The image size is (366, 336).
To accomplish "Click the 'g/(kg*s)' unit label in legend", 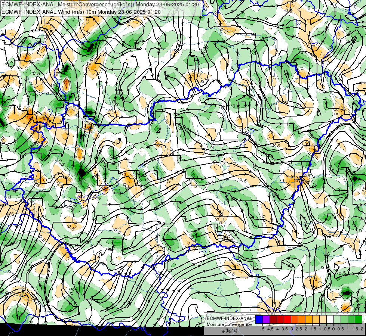I will [x=230, y=331].
